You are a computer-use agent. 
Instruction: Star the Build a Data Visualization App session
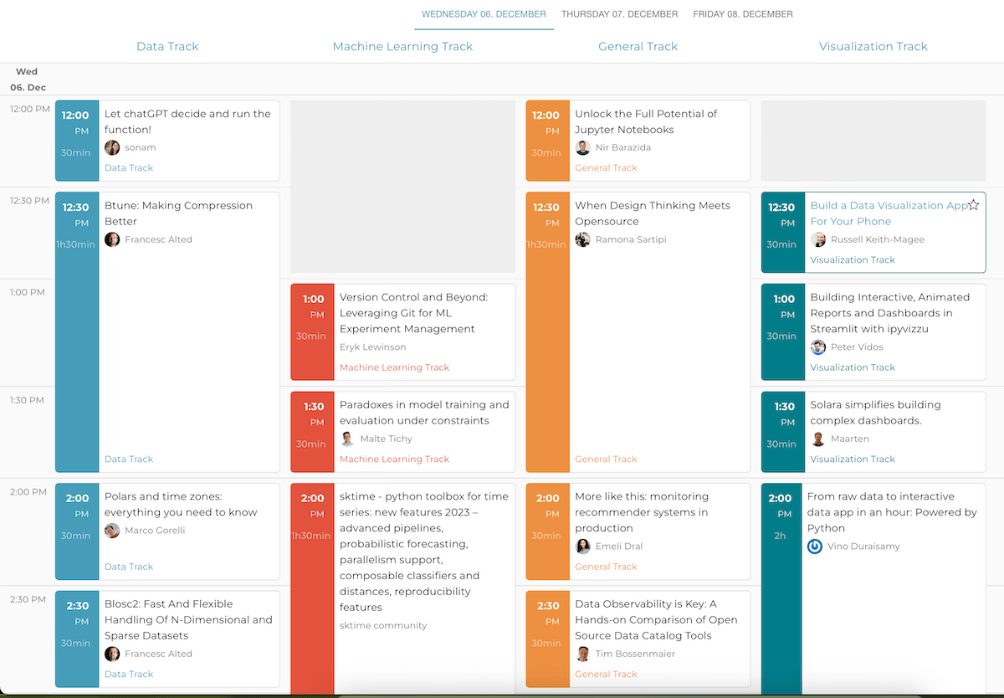(x=973, y=205)
